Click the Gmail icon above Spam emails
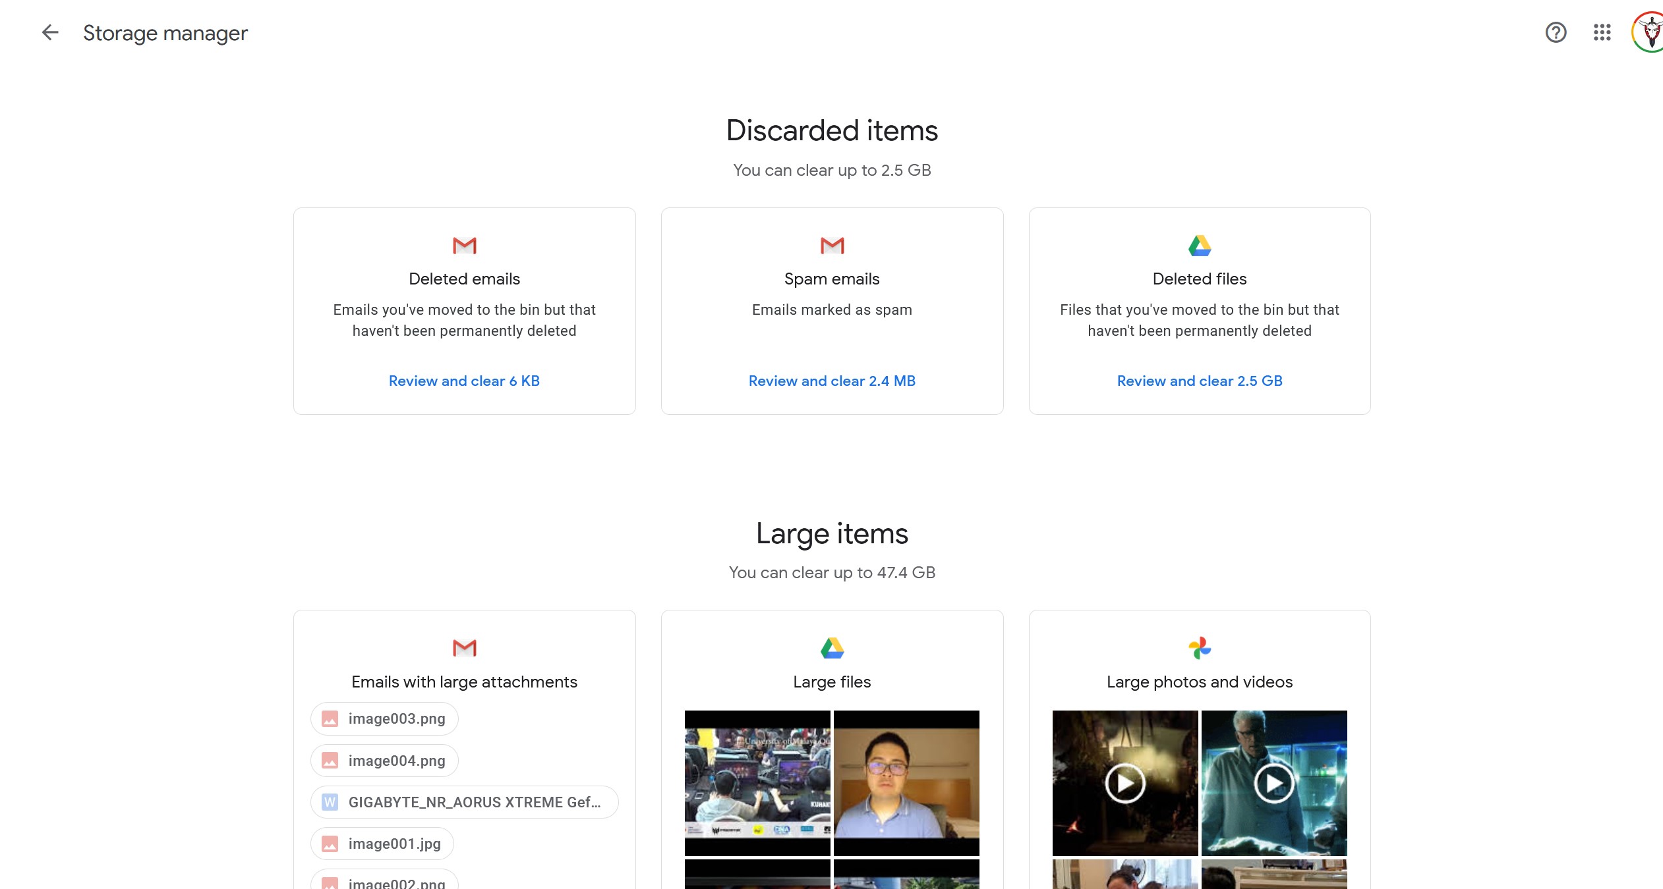1663x889 pixels. coord(832,246)
